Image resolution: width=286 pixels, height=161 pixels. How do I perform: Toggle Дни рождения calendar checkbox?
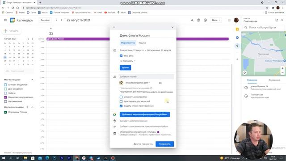coord(5,89)
